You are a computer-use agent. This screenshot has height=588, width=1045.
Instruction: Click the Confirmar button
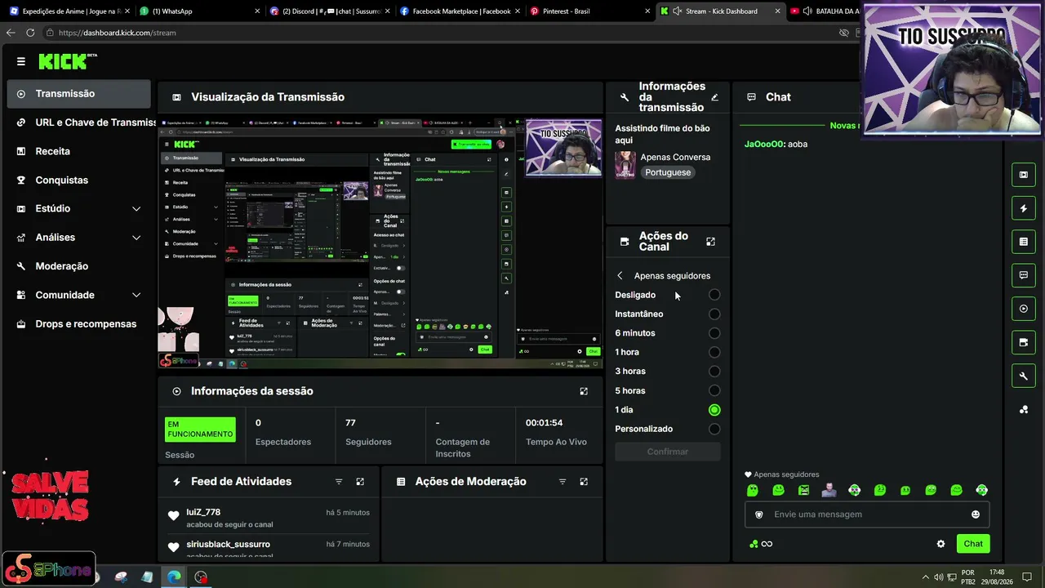click(668, 452)
